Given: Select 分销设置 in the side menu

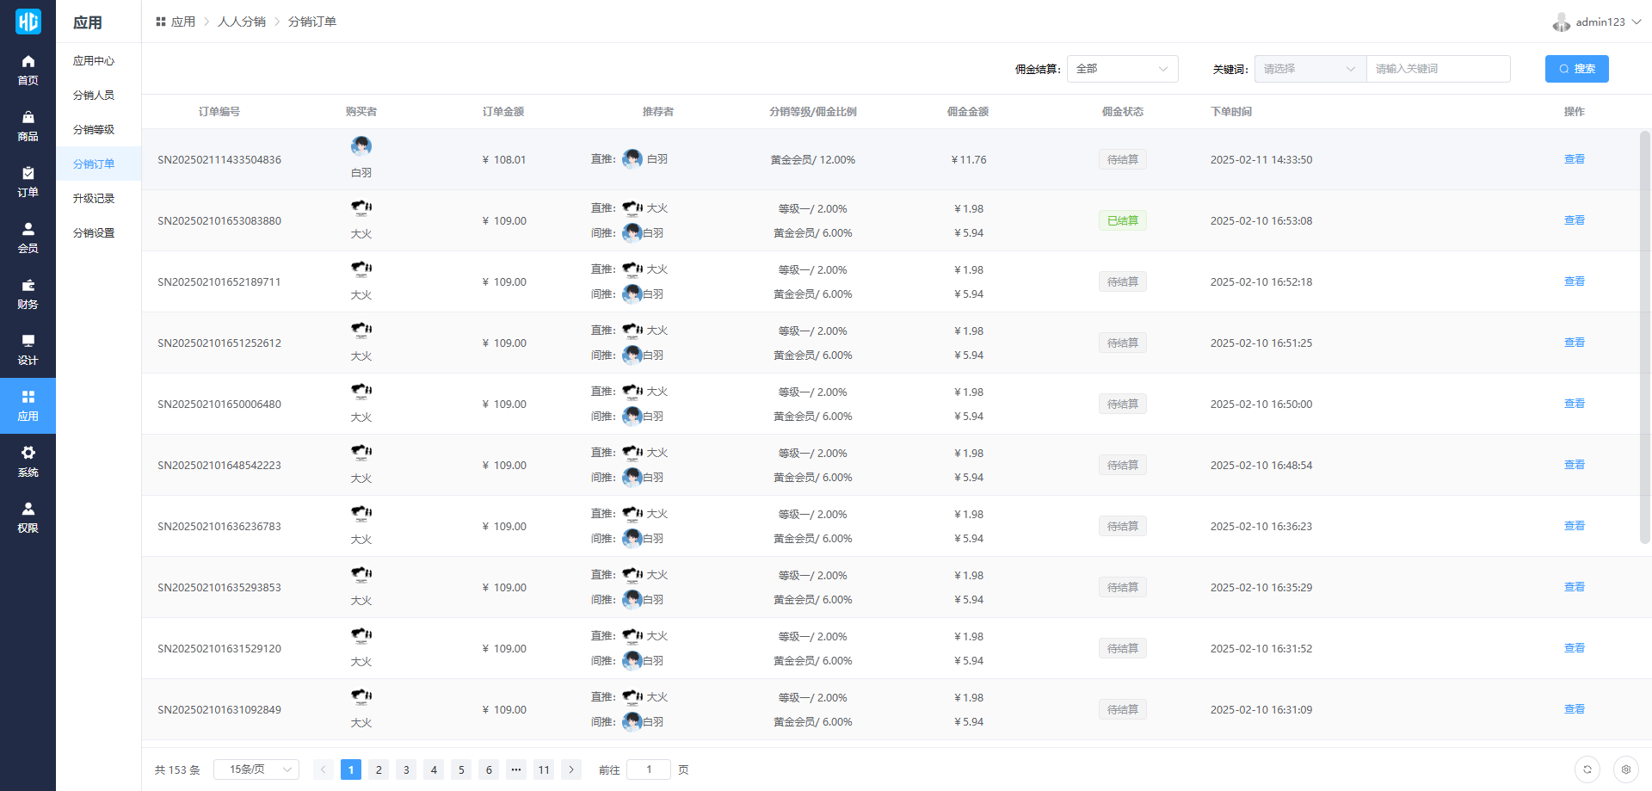Looking at the screenshot, I should coord(94,233).
